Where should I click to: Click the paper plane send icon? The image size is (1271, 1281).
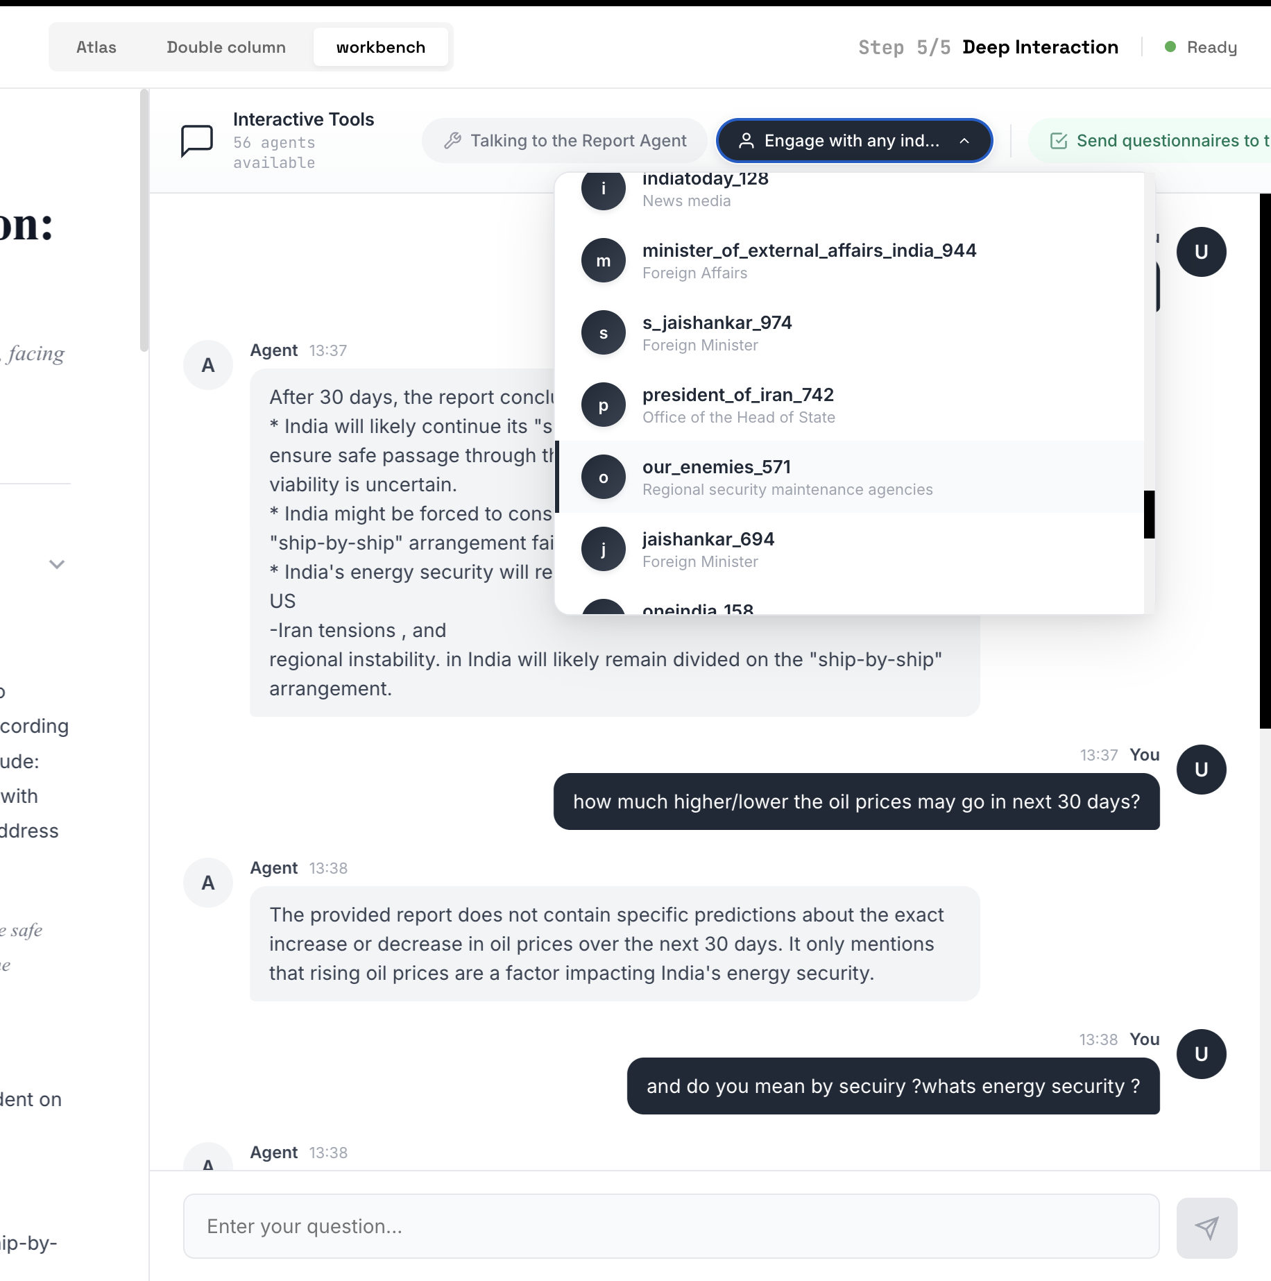(1207, 1227)
